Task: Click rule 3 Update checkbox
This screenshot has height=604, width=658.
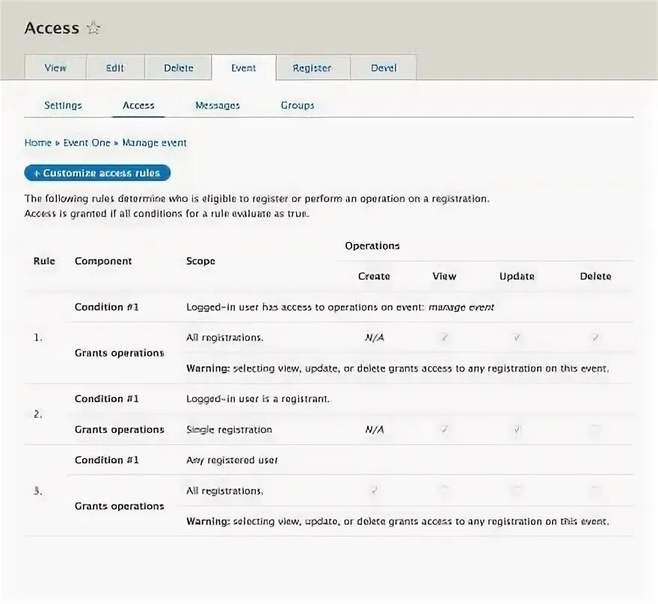Action: [517, 490]
